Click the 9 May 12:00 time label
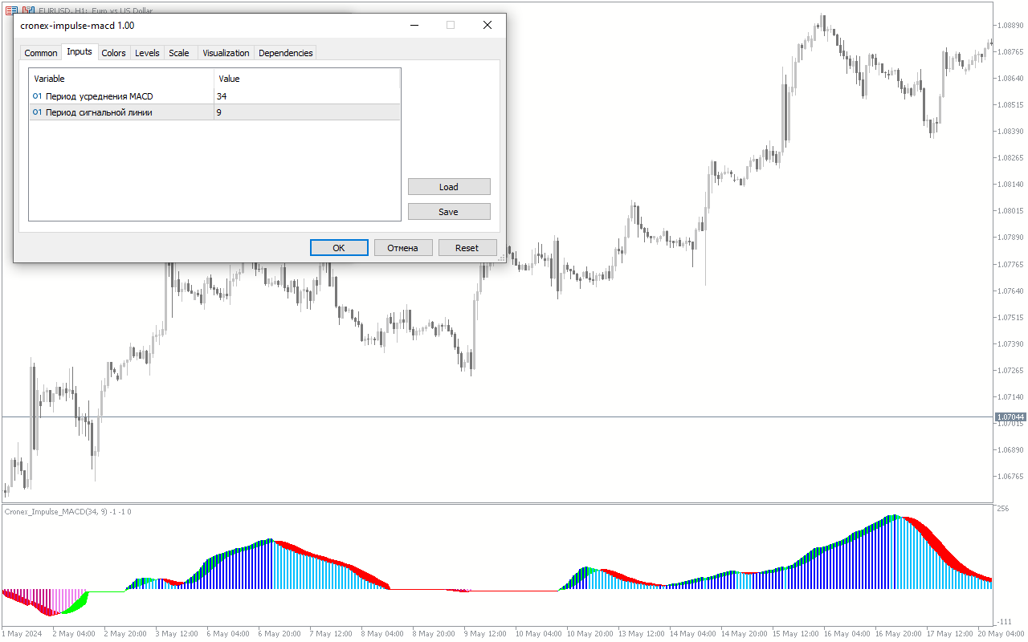1028x642 pixels. point(487,634)
